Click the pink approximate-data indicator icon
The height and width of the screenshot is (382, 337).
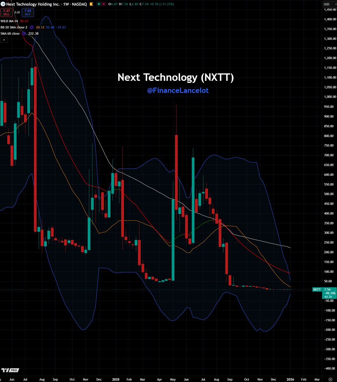click(104, 4)
